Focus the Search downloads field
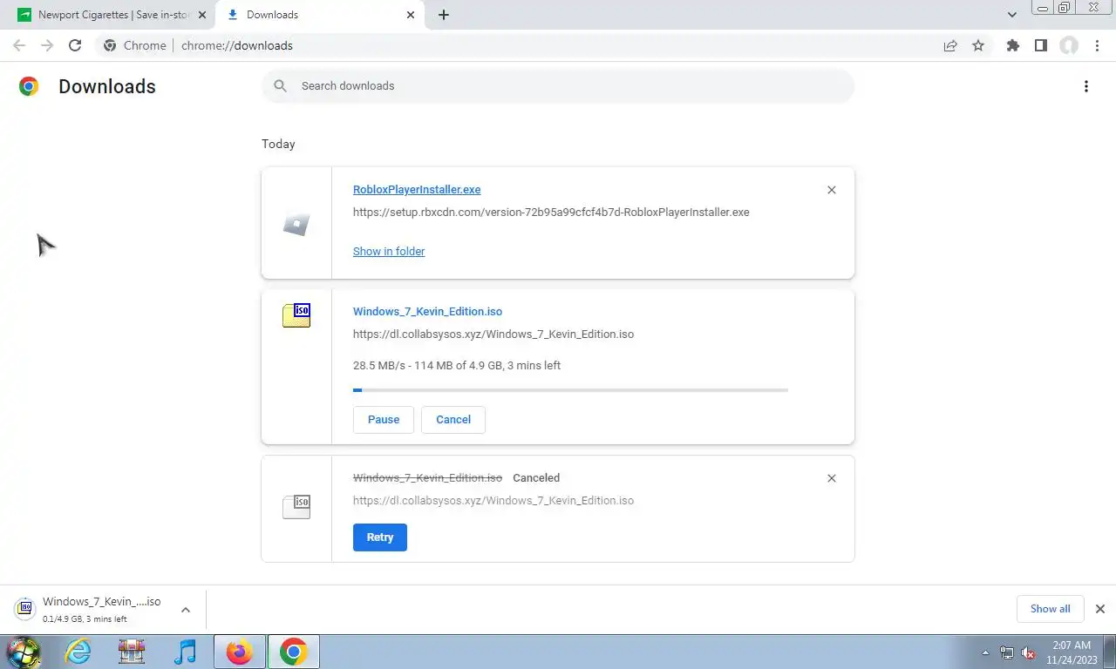The height and width of the screenshot is (669, 1116). click(558, 86)
